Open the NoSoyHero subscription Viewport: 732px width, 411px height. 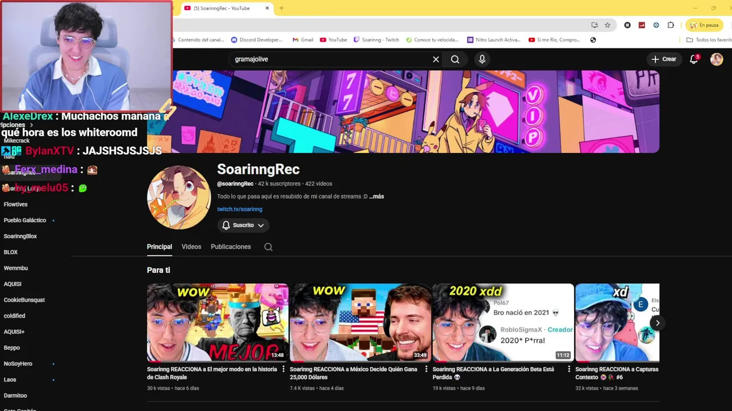(x=18, y=364)
